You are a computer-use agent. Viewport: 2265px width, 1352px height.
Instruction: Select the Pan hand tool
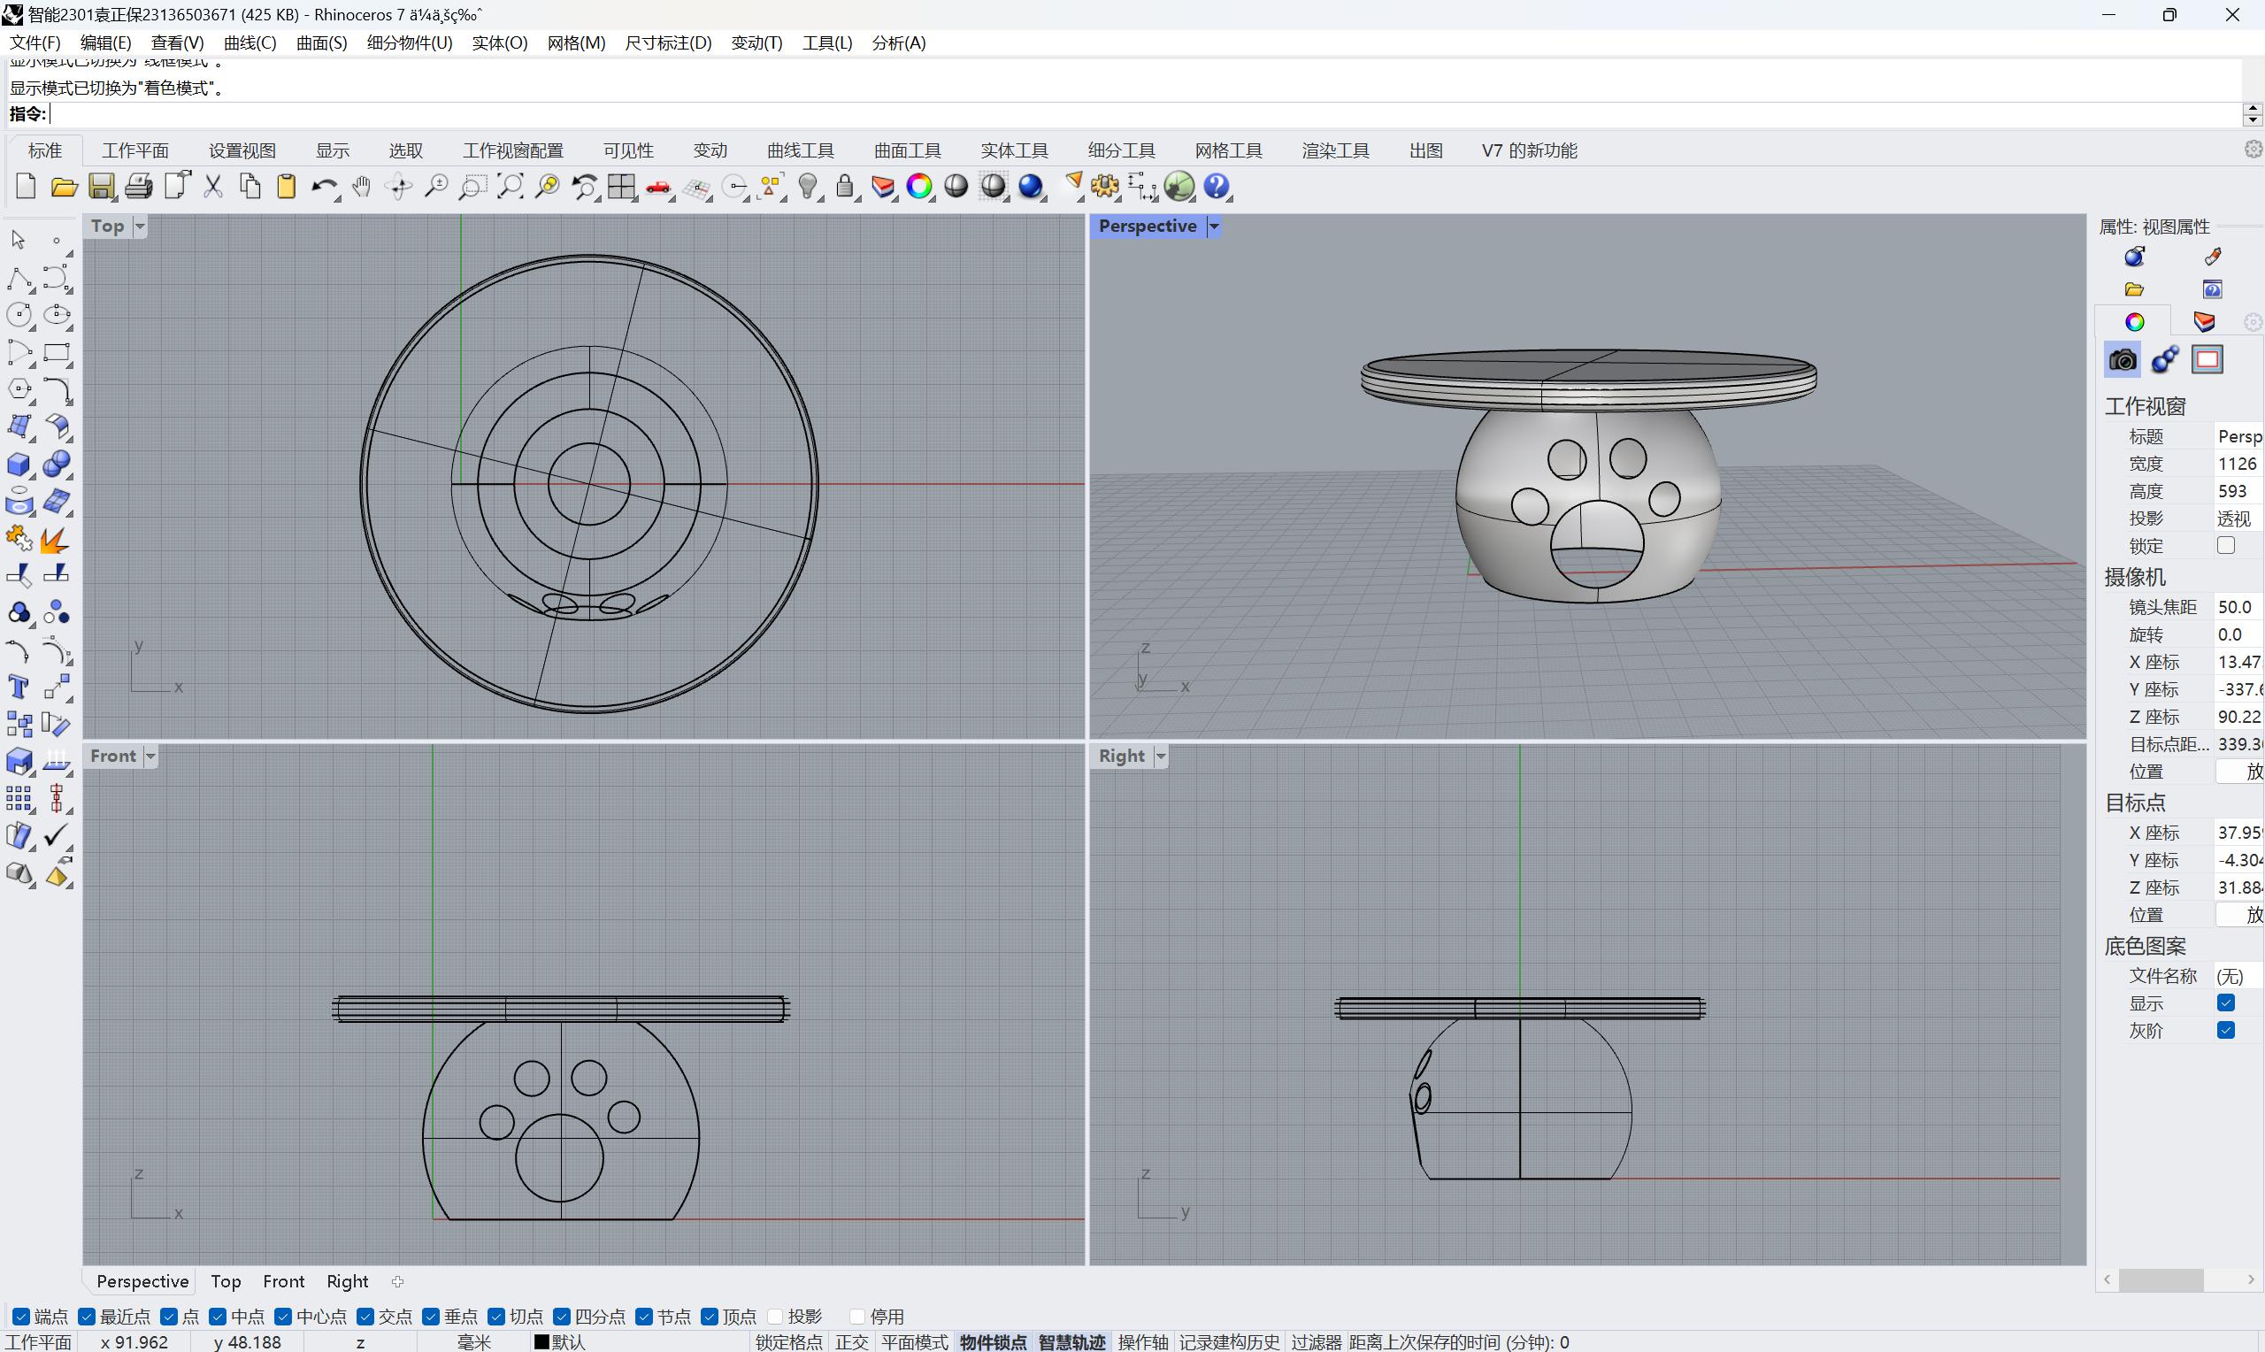(362, 187)
